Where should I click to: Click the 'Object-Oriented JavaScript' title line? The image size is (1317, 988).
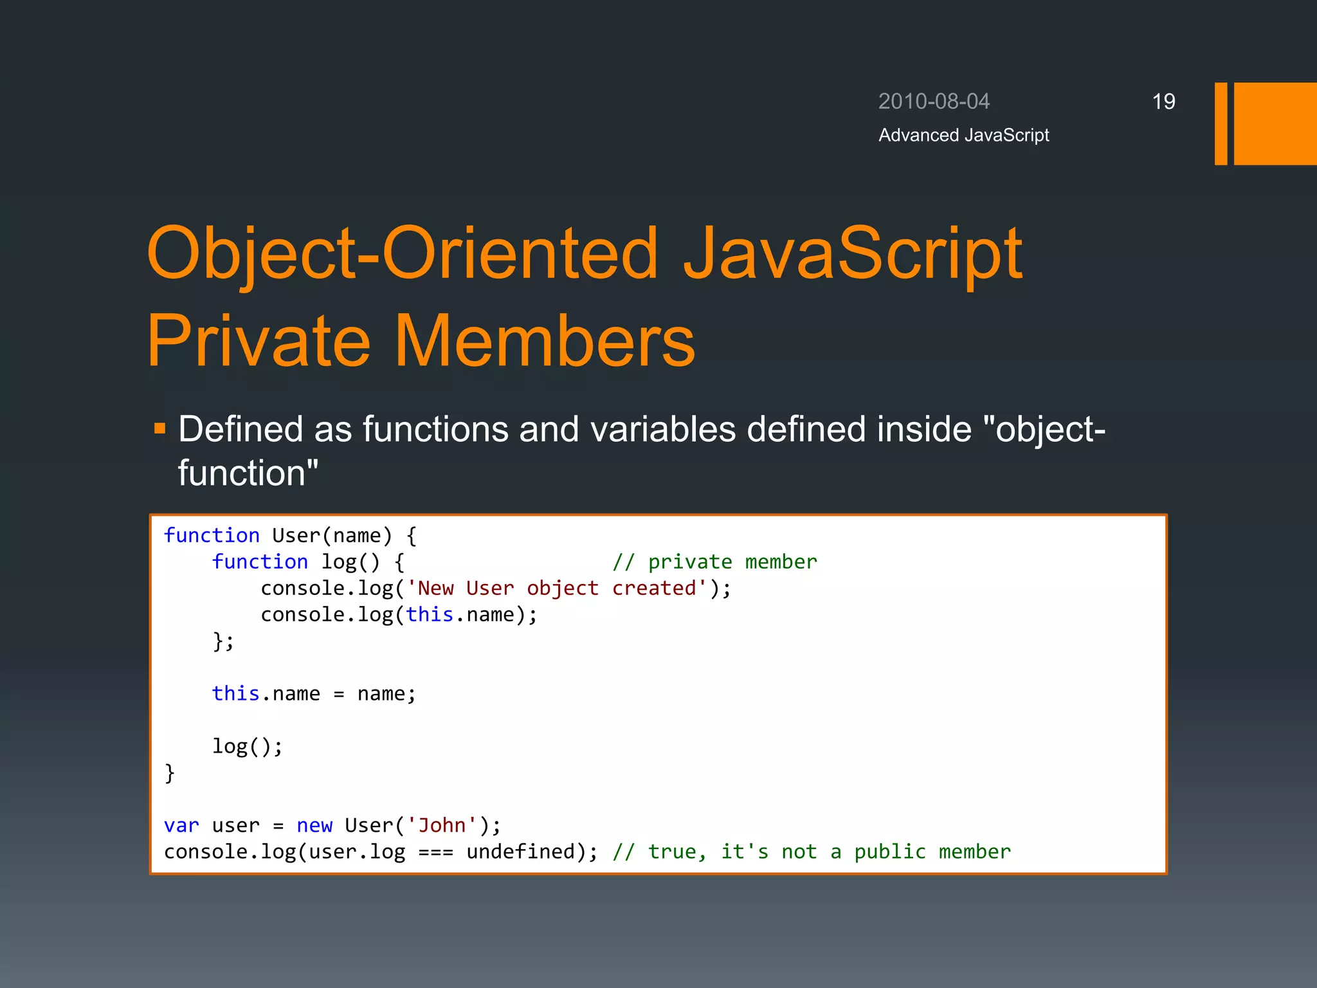click(x=584, y=253)
